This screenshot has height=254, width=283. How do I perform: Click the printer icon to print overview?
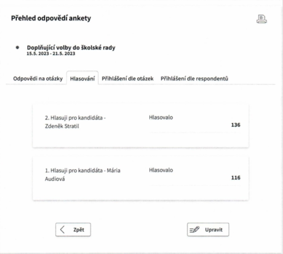[261, 19]
